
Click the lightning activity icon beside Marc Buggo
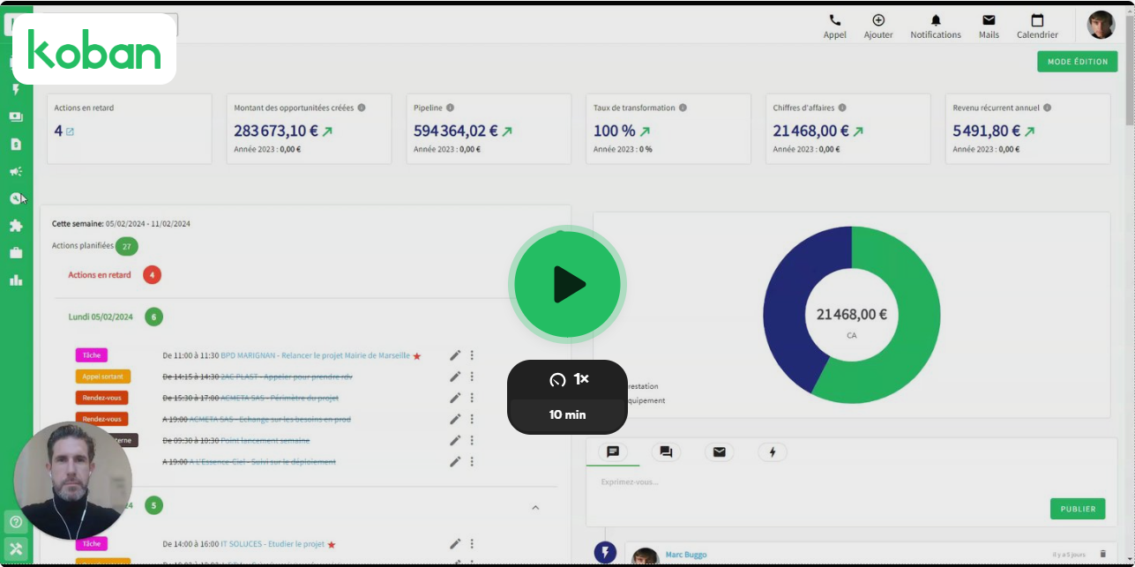605,553
